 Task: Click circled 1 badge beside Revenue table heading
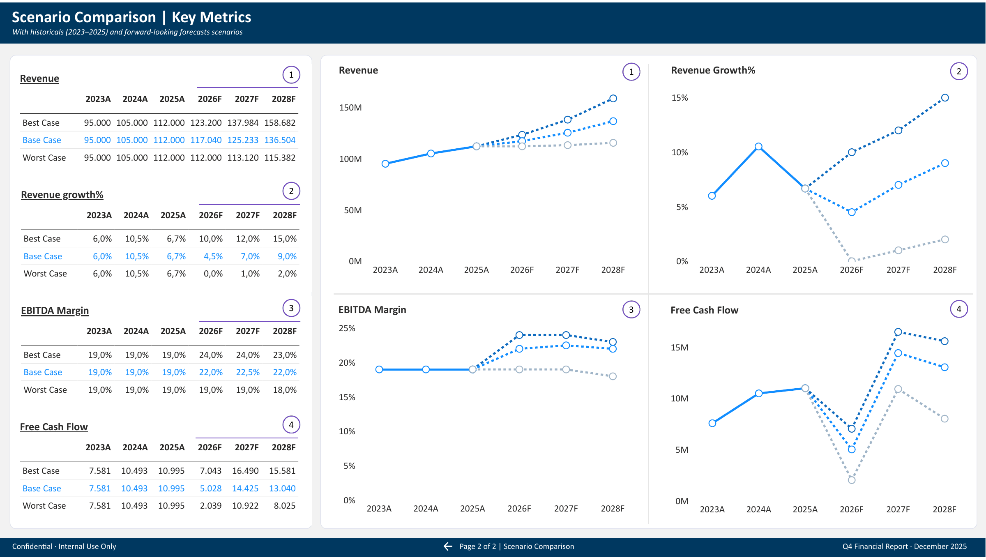pos(291,75)
